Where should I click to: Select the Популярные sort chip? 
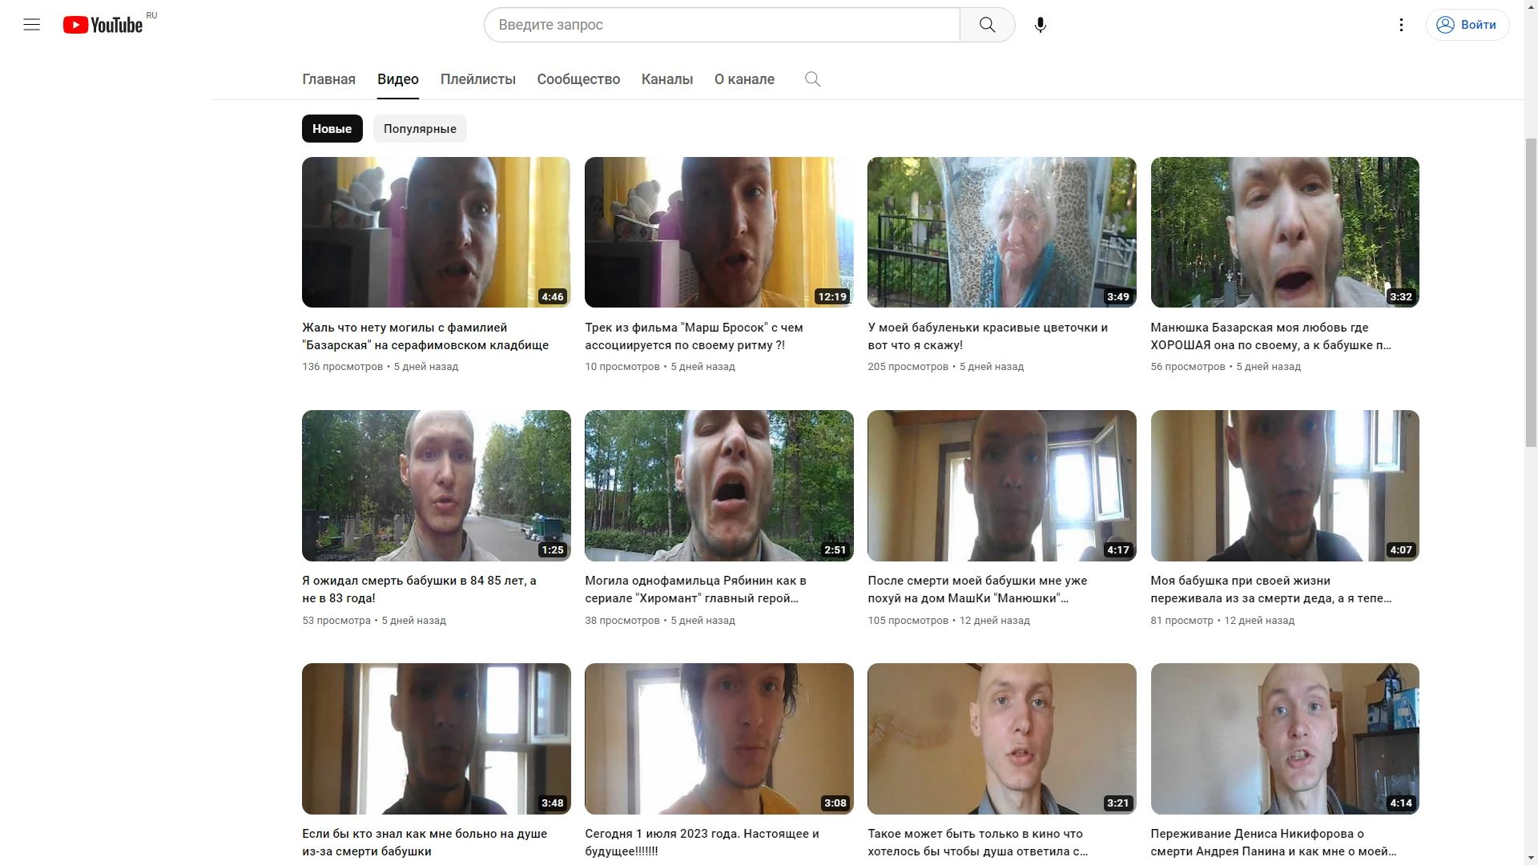tap(420, 129)
